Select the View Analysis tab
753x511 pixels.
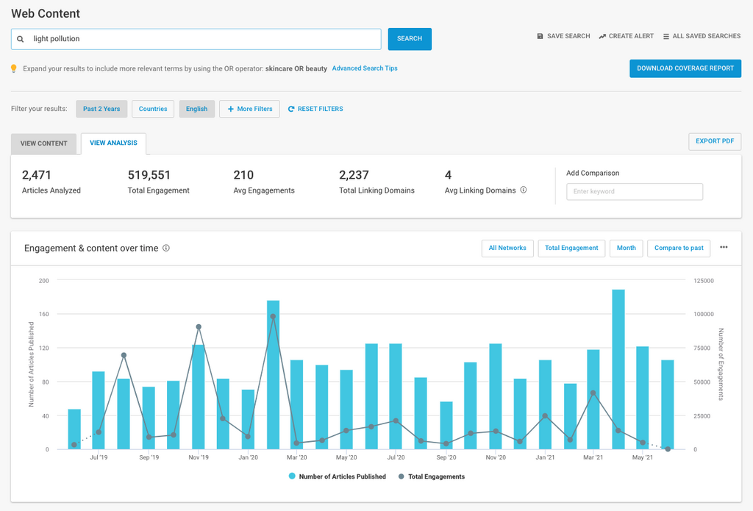click(113, 143)
